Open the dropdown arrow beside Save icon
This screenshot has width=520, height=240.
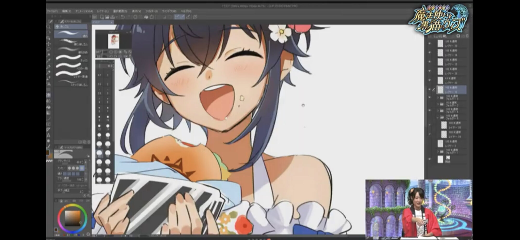pos(116,17)
